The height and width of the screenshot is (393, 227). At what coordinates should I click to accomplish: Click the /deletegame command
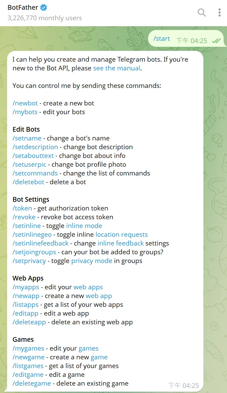pyautogui.click(x=32, y=383)
